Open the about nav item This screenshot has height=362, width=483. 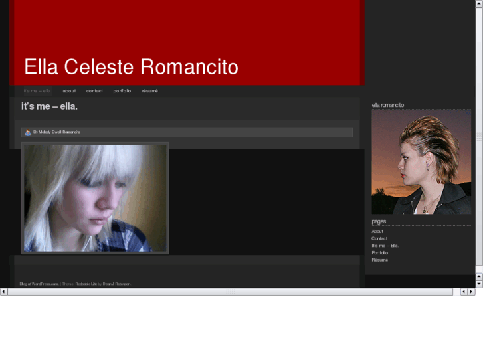pos(69,91)
